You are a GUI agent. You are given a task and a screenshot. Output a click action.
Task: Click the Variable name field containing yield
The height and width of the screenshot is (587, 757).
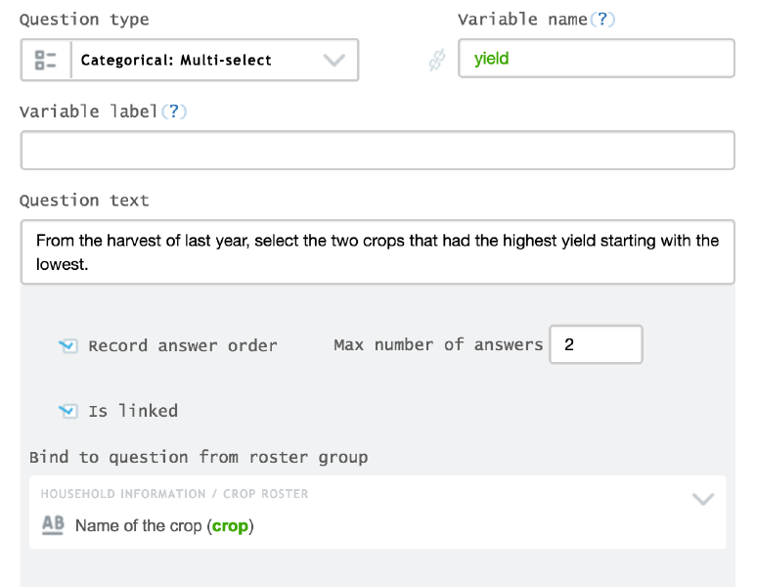[x=596, y=59]
